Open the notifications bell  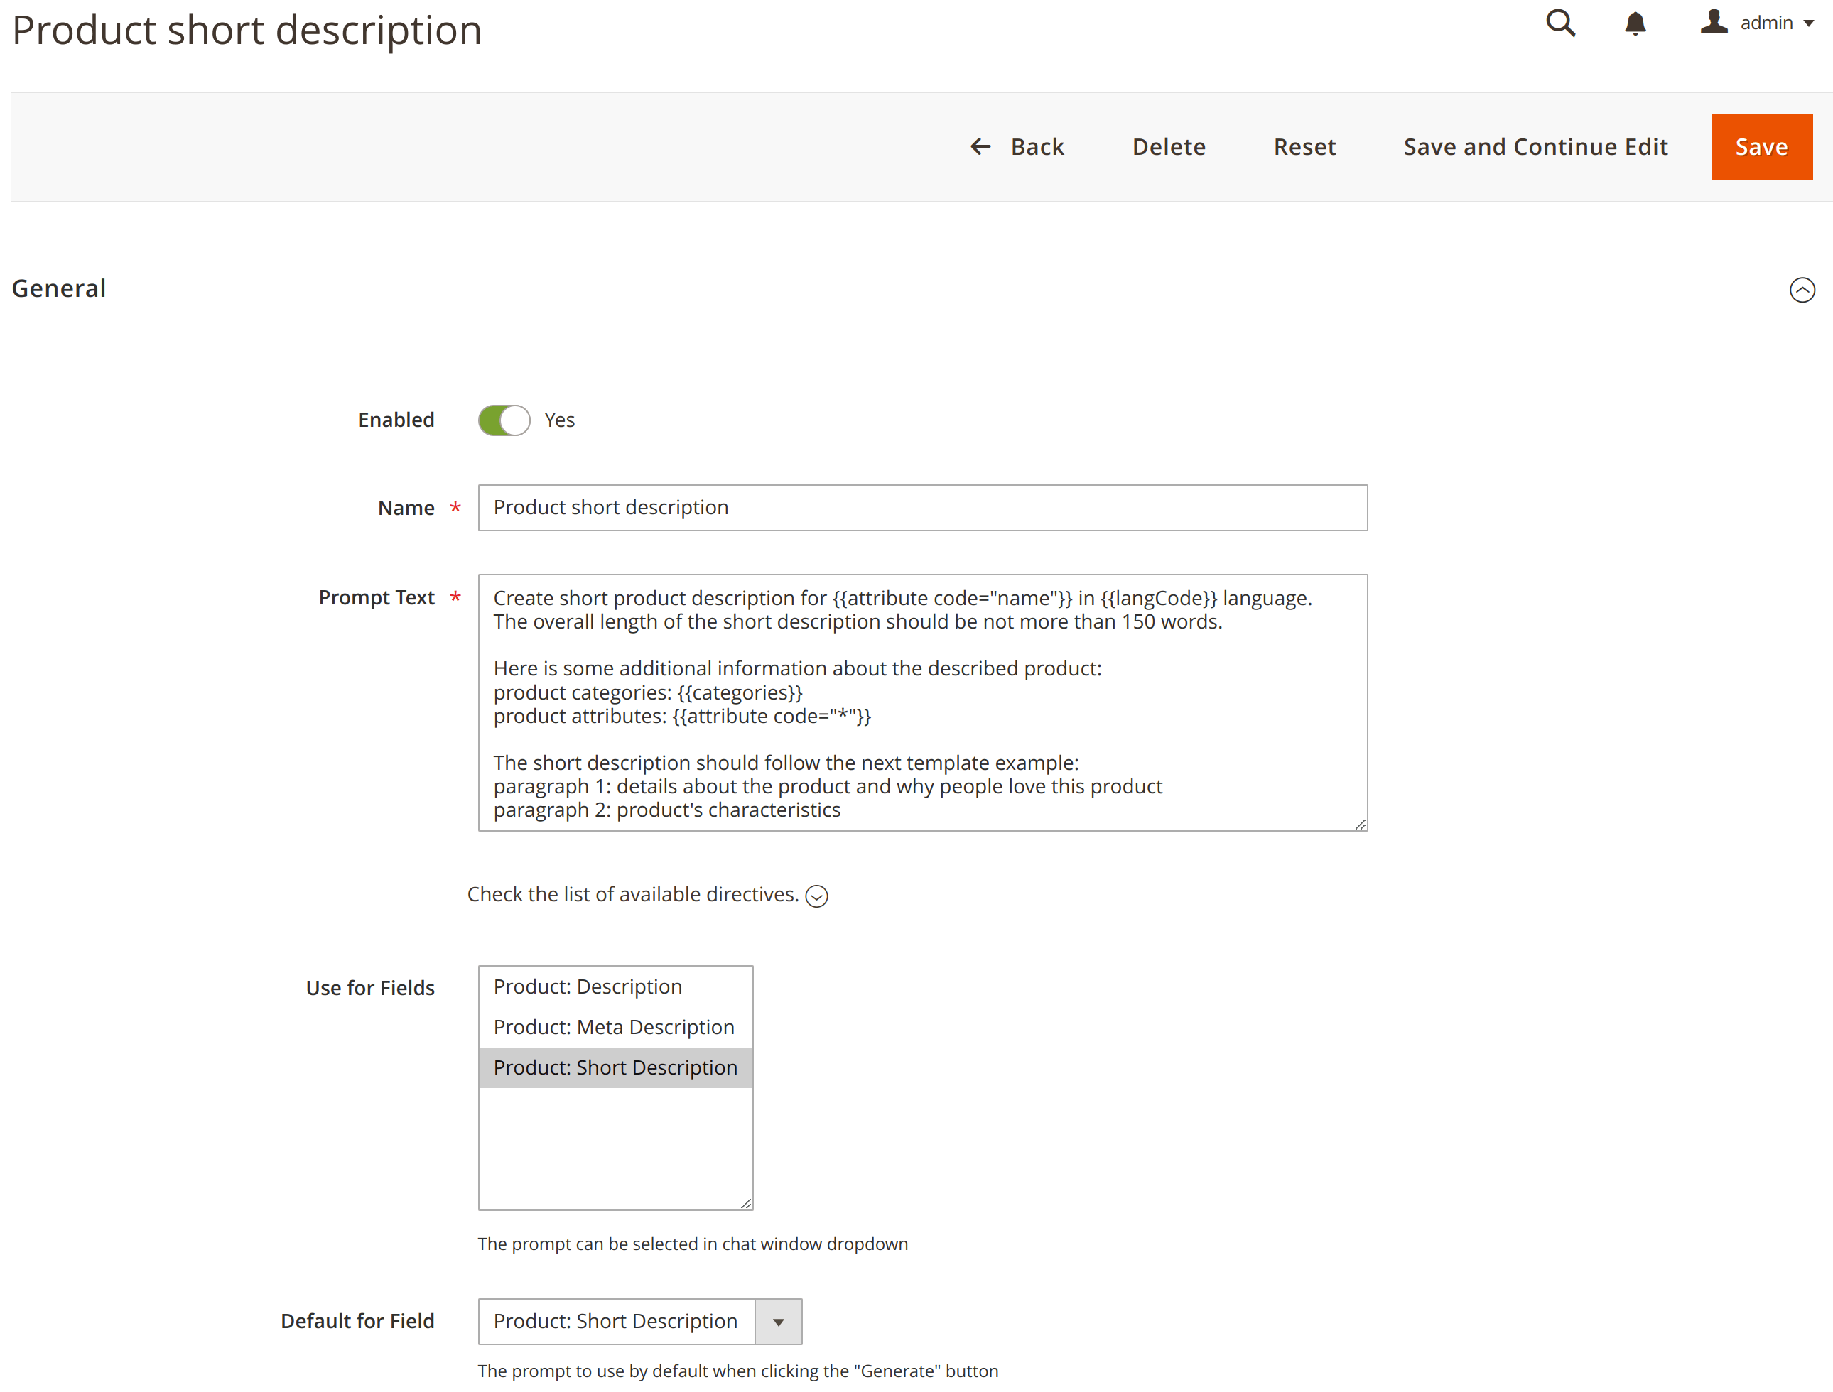tap(1635, 23)
